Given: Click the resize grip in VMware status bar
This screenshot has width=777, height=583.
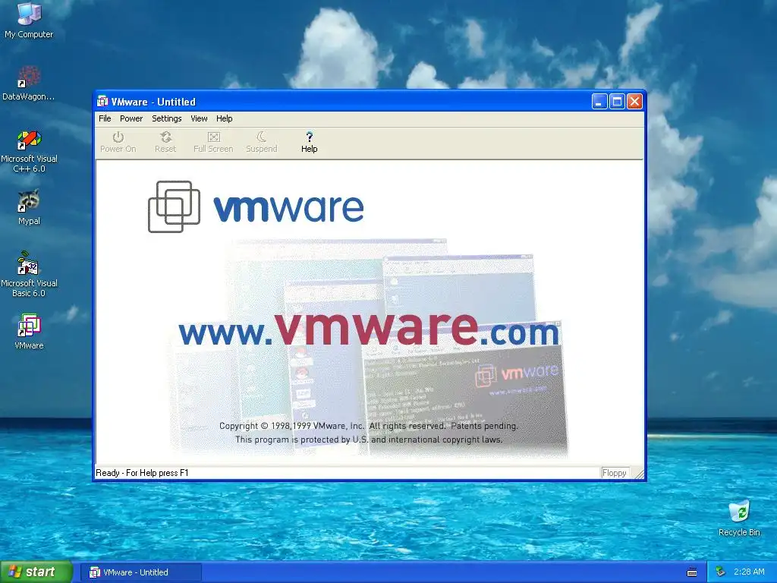Looking at the screenshot, I should point(639,474).
